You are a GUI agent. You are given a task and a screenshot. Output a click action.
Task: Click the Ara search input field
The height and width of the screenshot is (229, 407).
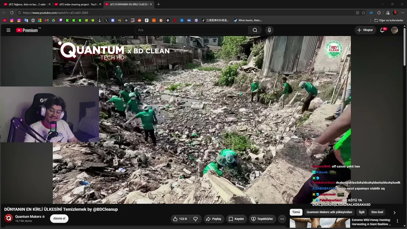coord(191,30)
